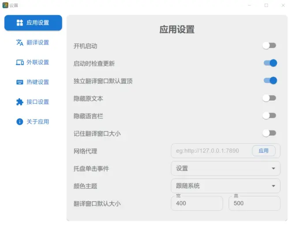Image resolution: width=291 pixels, height=229 pixels.
Task: Enable the 开机启动 switch
Action: point(269,45)
